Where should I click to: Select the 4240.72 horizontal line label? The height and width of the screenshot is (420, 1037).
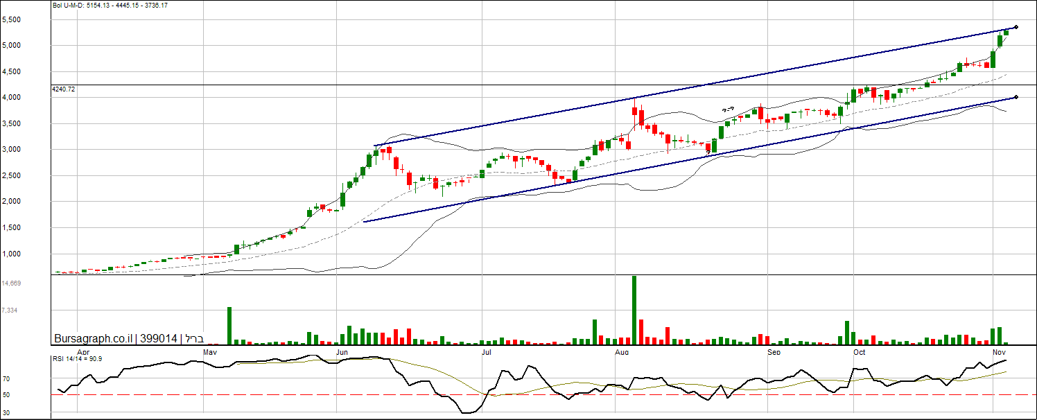(x=64, y=89)
